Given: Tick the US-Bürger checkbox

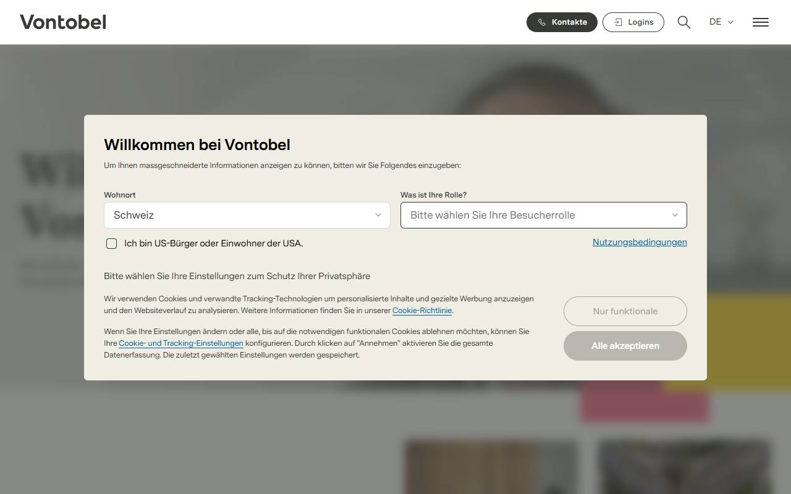Looking at the screenshot, I should (111, 243).
